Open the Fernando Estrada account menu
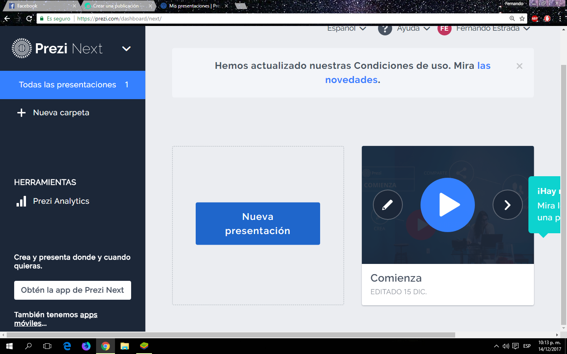The height and width of the screenshot is (354, 567). (493, 28)
